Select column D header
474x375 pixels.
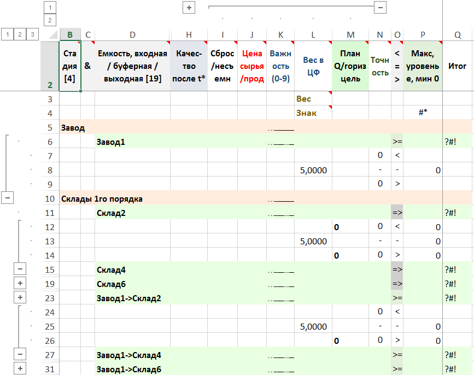(132, 35)
